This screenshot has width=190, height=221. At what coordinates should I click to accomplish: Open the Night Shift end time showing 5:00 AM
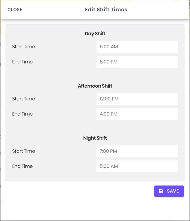click(137, 166)
